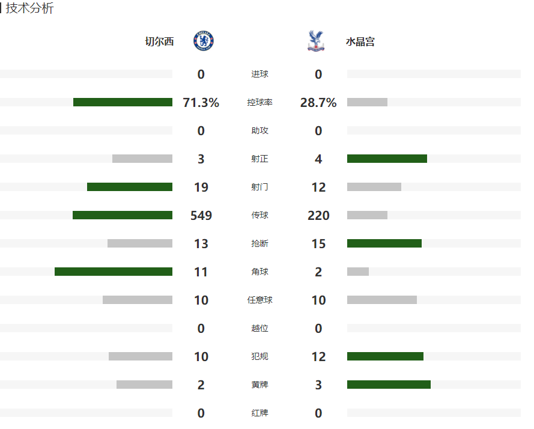The width and height of the screenshot is (534, 429).
Task: Click the 控球率 stat label
Action: click(x=259, y=103)
